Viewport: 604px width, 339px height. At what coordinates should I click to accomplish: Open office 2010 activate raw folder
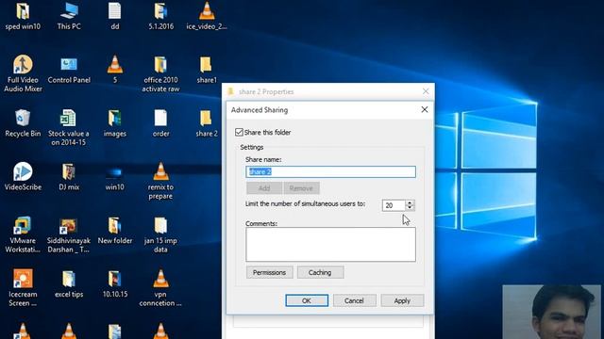click(160, 73)
